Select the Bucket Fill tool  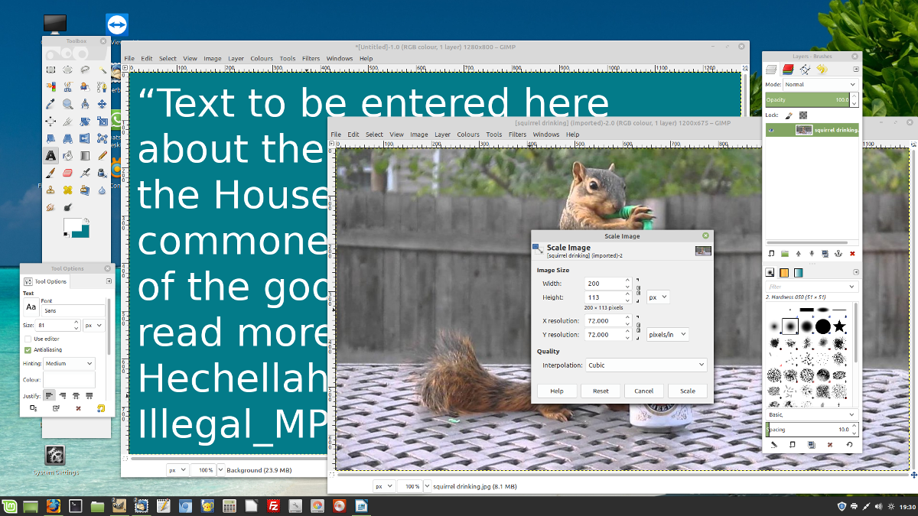click(67, 155)
